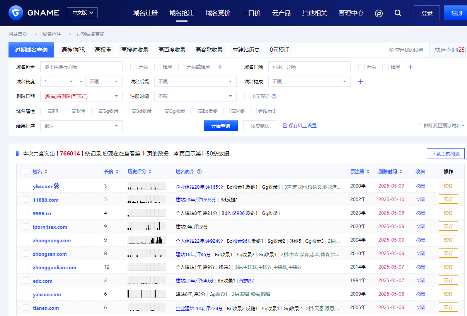Tick the checkbox for 11888.com row
The width and height of the screenshot is (467, 316).
click(x=26, y=199)
